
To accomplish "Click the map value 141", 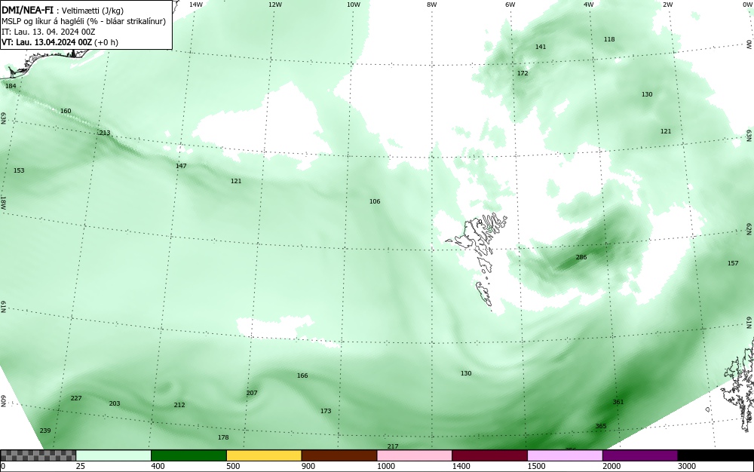I will (x=541, y=47).
